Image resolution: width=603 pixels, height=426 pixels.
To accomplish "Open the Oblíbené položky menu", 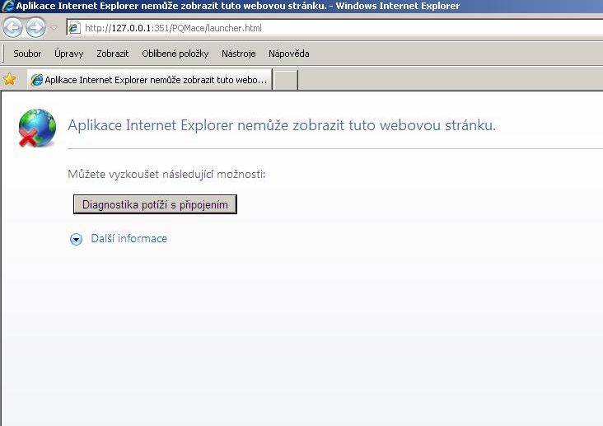I will [175, 54].
